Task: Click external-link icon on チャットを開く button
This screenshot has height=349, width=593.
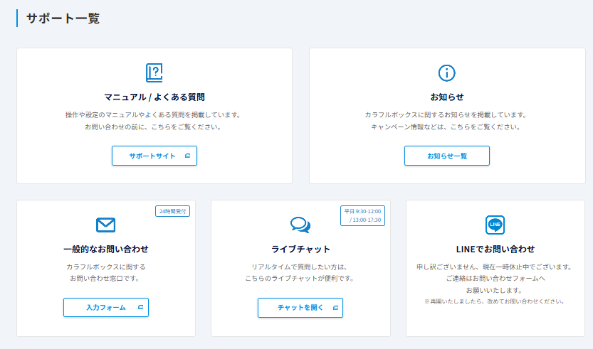Action: tap(335, 308)
